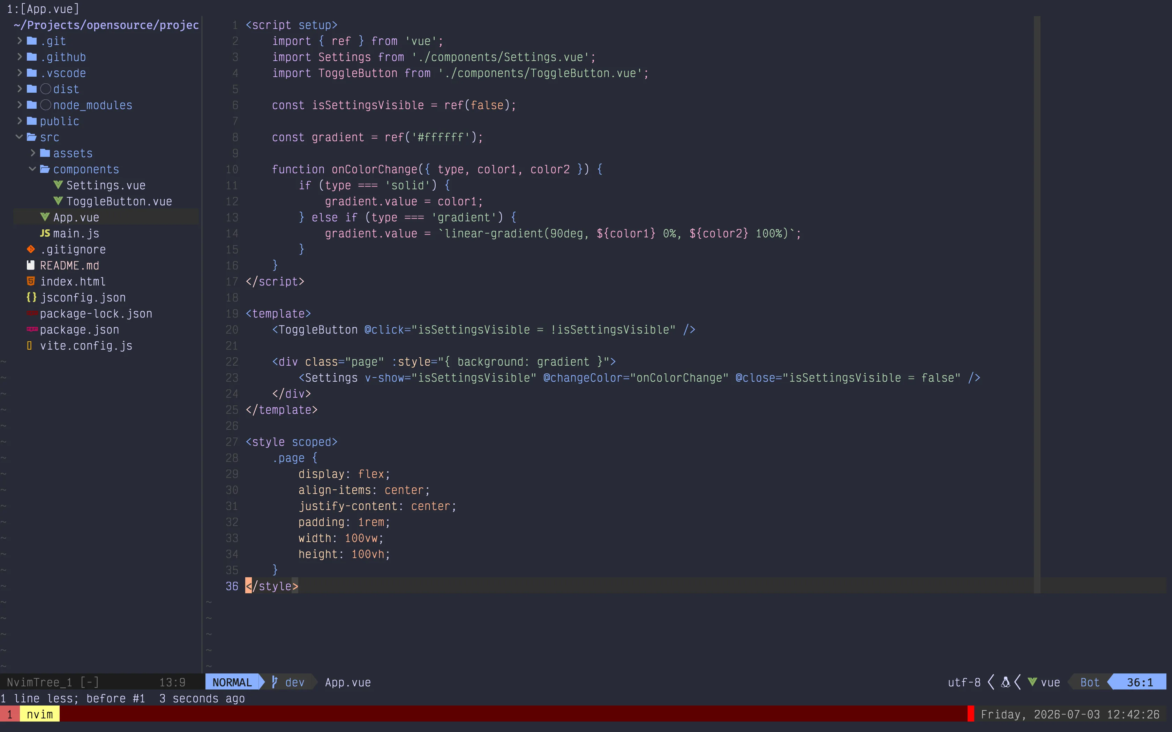Click the open components folder icon
Image resolution: width=1172 pixels, height=732 pixels.
pos(45,169)
